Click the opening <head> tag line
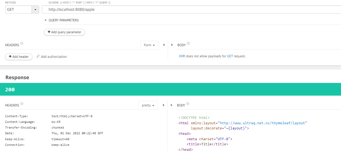The width and height of the screenshot is (341, 151). 185,133
